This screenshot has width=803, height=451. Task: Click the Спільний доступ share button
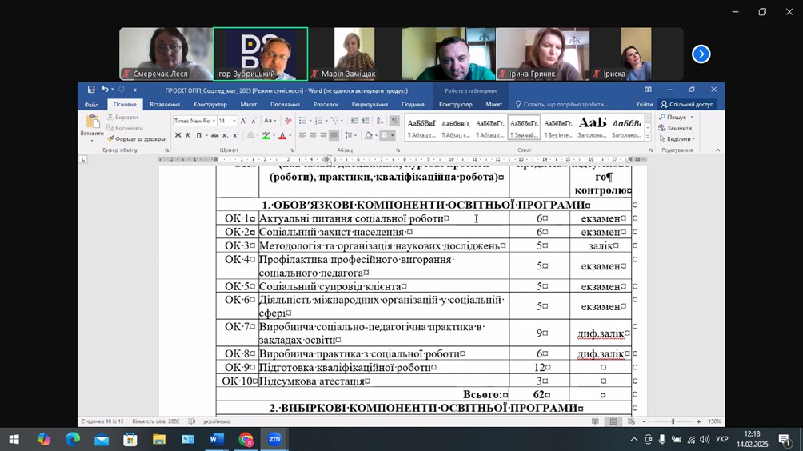(687, 104)
